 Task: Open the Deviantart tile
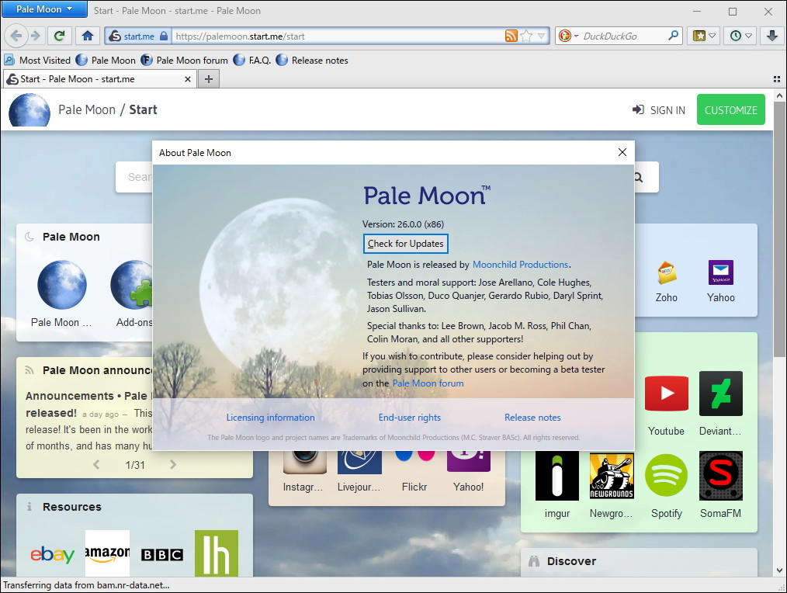(x=720, y=393)
